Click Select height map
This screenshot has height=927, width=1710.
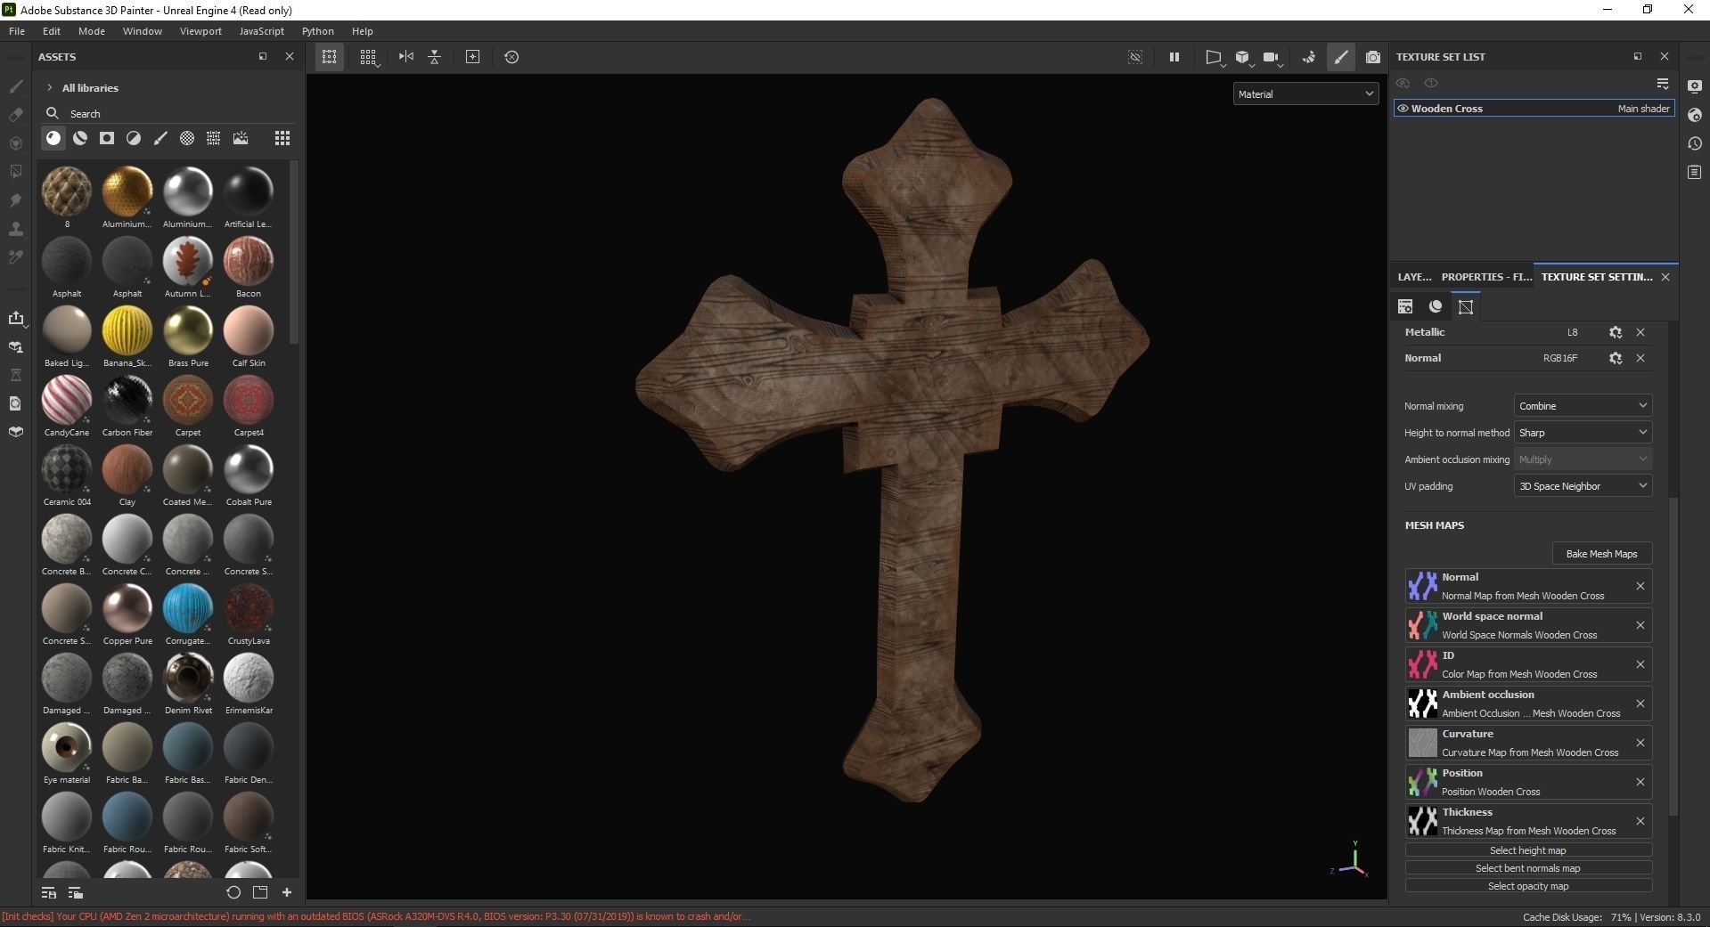click(x=1526, y=850)
